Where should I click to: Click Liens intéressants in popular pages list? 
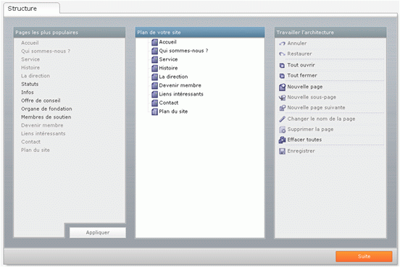pos(43,133)
